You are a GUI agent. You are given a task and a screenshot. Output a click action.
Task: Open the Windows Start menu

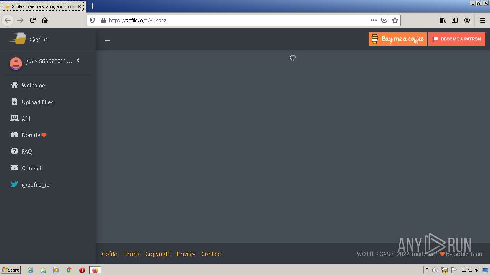tap(11, 270)
